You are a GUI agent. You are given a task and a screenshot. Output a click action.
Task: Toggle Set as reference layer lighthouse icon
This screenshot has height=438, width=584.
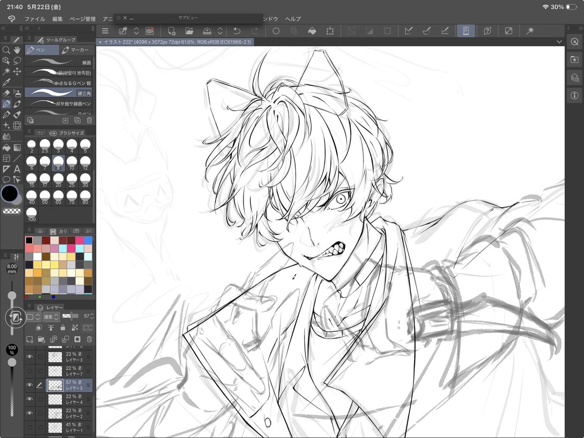pyautogui.click(x=51, y=328)
